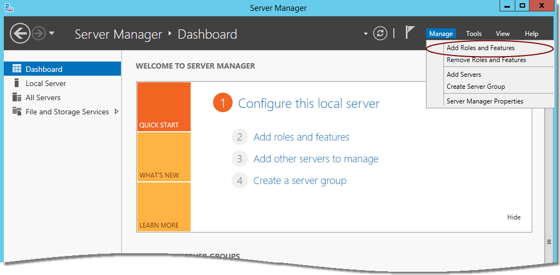Open the Manage menu
560x275 pixels.
coord(441,34)
